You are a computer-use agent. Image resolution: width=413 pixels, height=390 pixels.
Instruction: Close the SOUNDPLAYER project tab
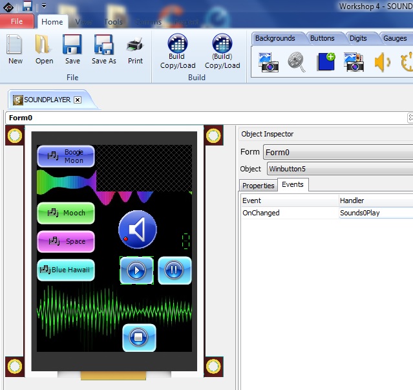point(78,100)
